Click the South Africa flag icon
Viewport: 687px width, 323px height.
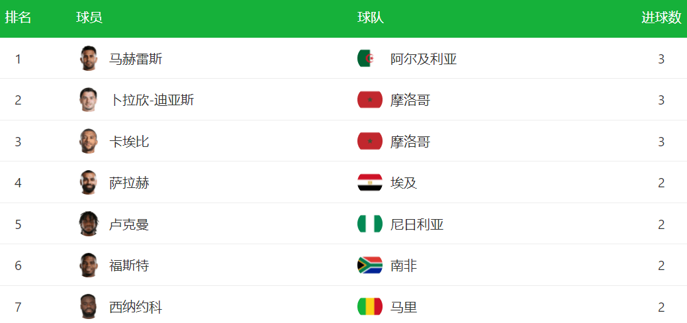(x=369, y=265)
